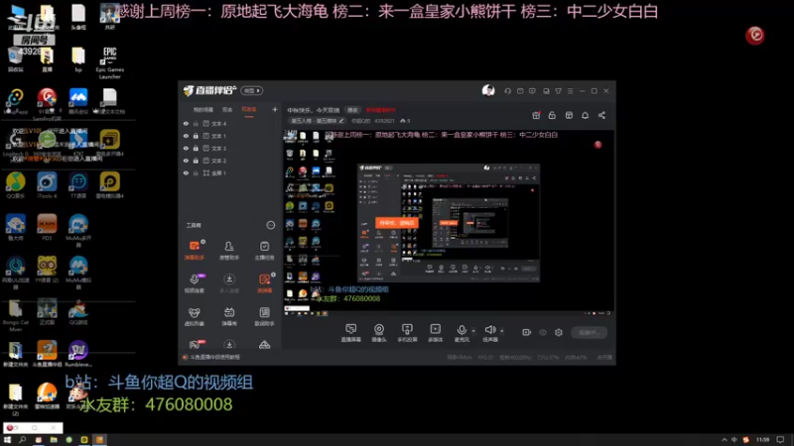
Task: Click the stream status button at bottom right
Action: pyautogui.click(x=590, y=333)
